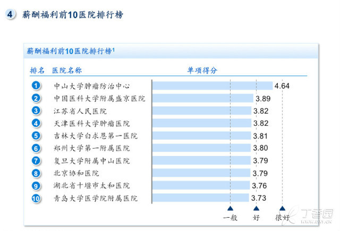The width and height of the screenshot is (340, 231).
Task: Click the score value 3.89
Action: tap(263, 99)
